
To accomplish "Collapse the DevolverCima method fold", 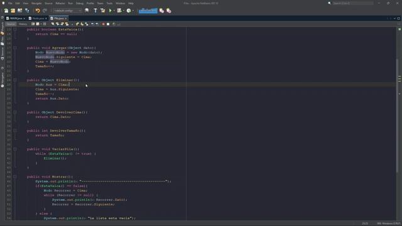I will tap(15, 112).
